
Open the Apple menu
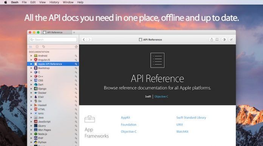(6, 2)
